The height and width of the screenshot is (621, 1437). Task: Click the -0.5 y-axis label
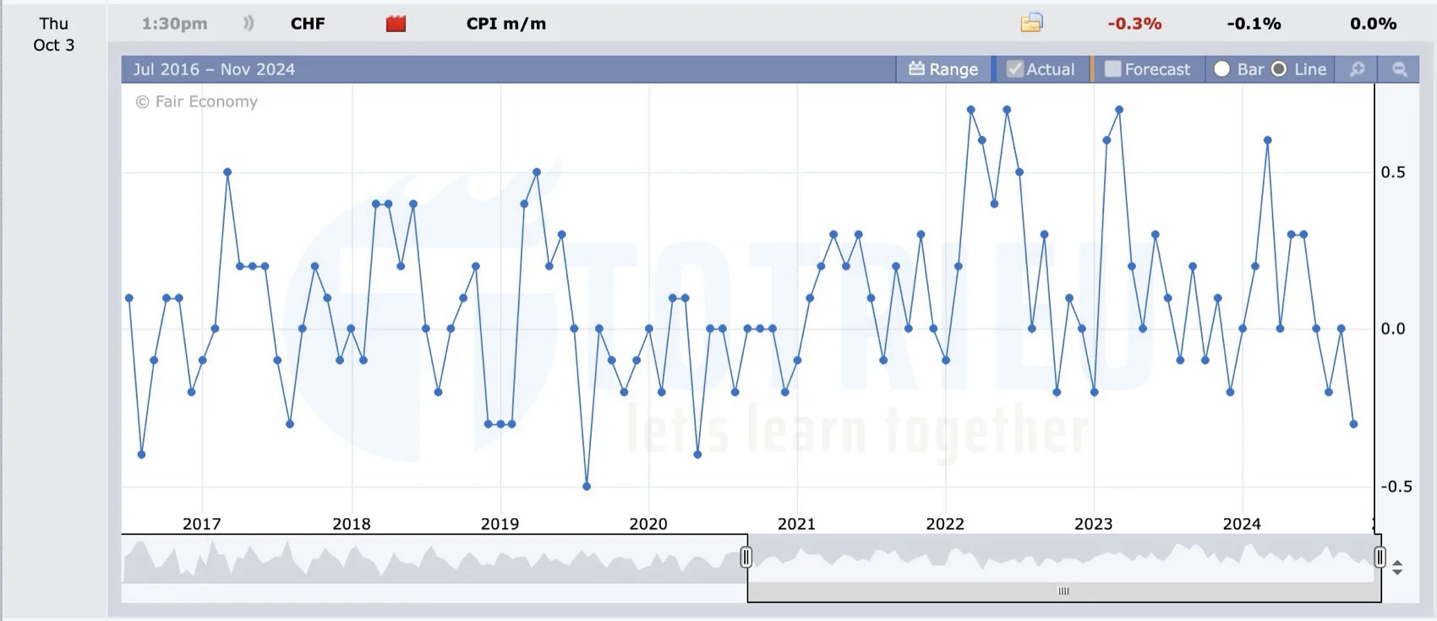coord(1396,486)
